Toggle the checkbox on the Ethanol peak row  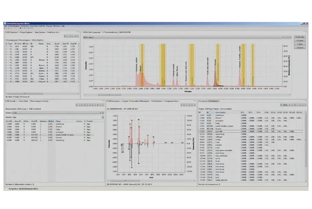[x=6, y=60]
